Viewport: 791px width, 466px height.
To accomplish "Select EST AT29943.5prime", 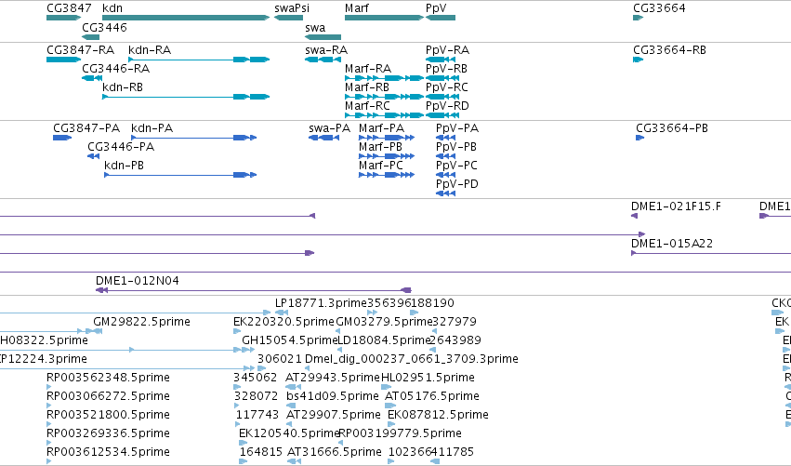I will (333, 378).
